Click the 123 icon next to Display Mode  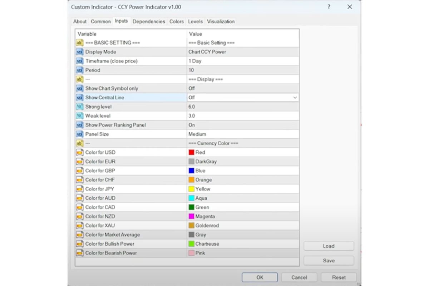(x=79, y=52)
